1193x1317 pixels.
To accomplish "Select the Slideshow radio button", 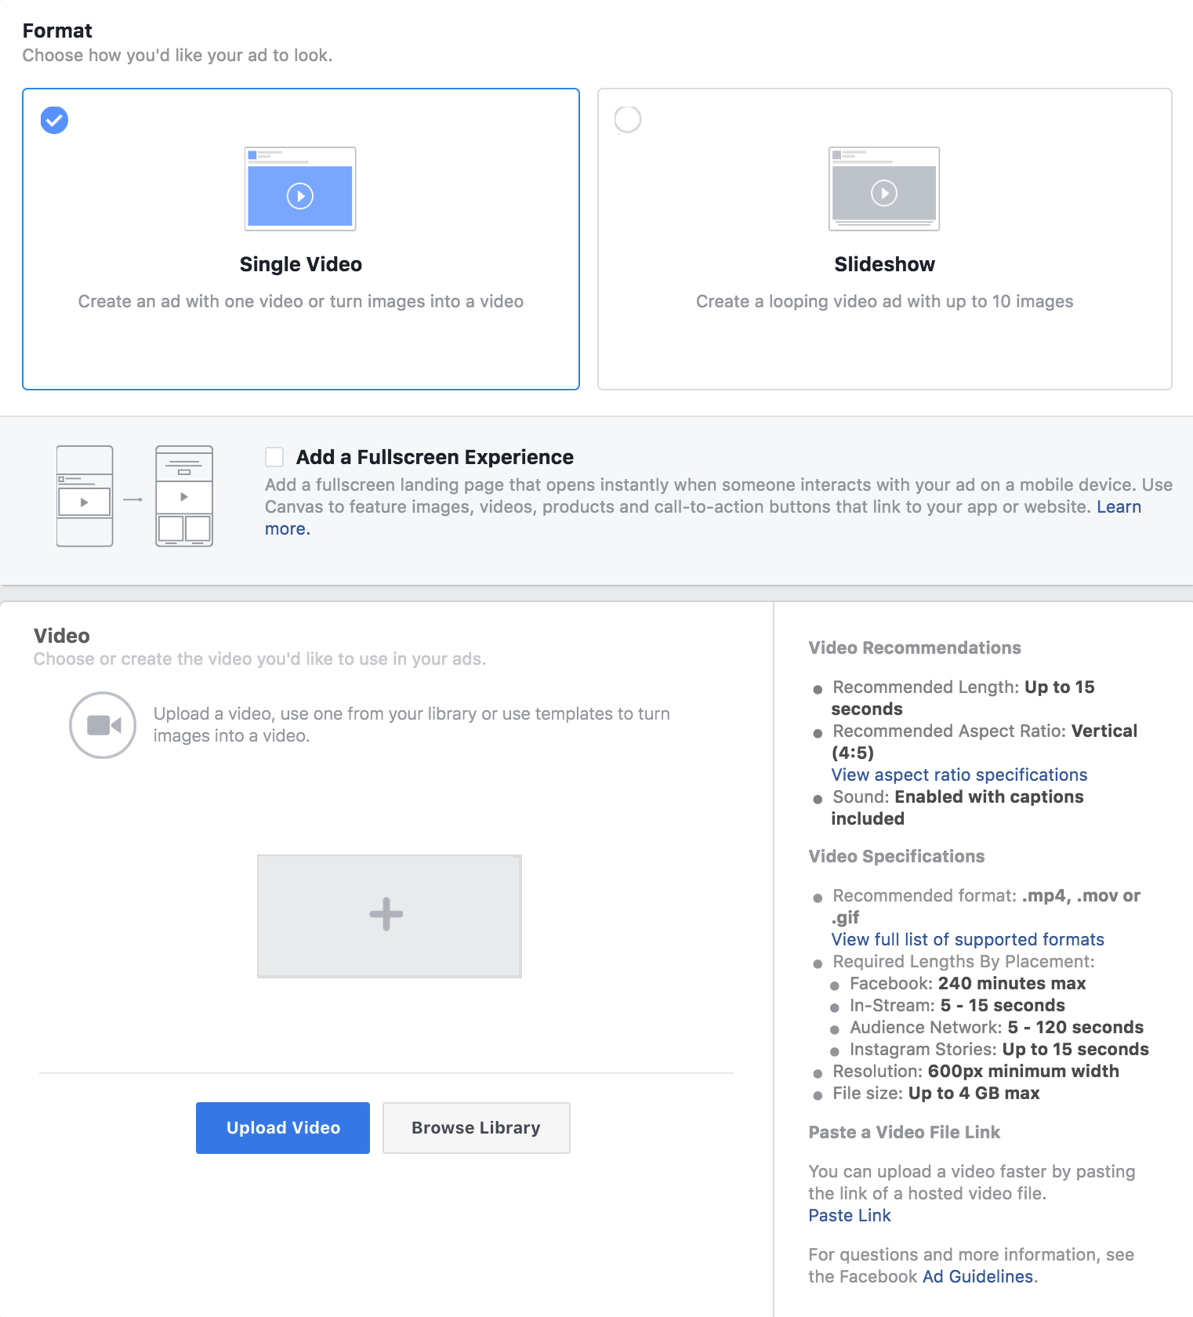I will coord(628,120).
